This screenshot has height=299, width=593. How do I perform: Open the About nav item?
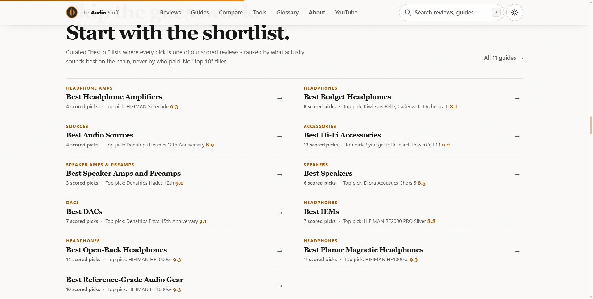pyautogui.click(x=317, y=12)
